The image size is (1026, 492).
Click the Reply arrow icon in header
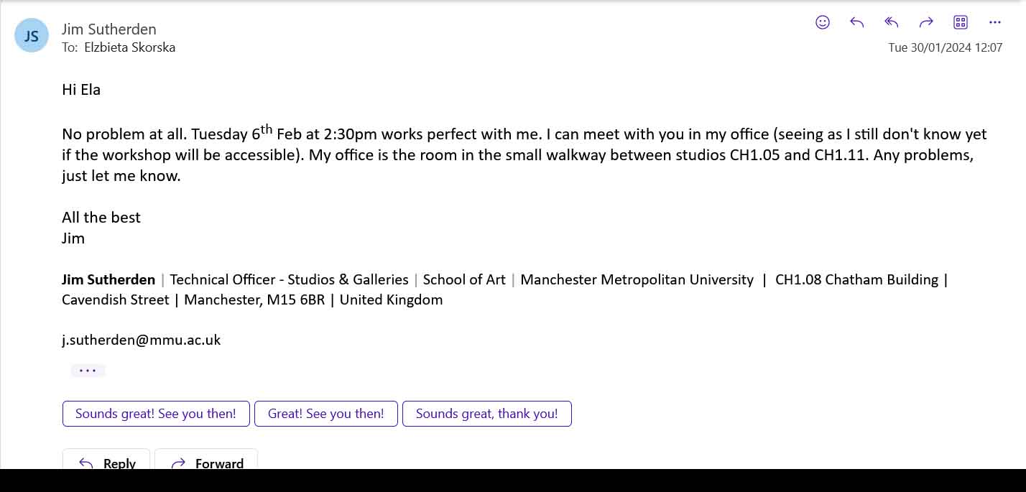(x=856, y=22)
